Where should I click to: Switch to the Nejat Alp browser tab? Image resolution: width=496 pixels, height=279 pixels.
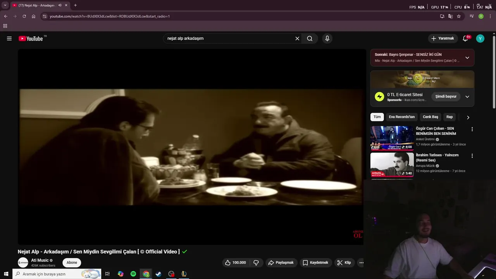coord(37,5)
